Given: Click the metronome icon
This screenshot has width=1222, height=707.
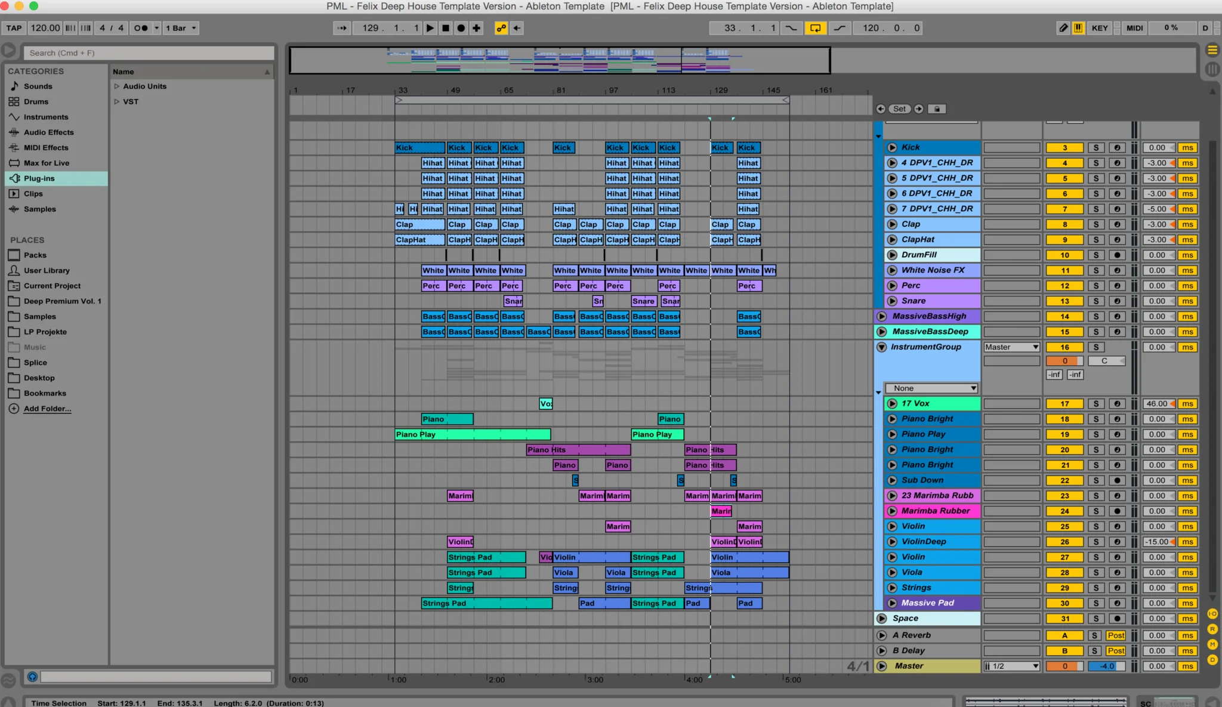Looking at the screenshot, I should (141, 28).
